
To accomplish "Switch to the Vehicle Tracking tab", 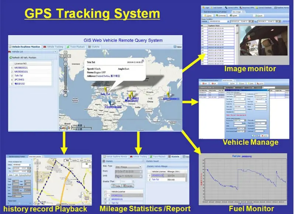I will point(53,47).
